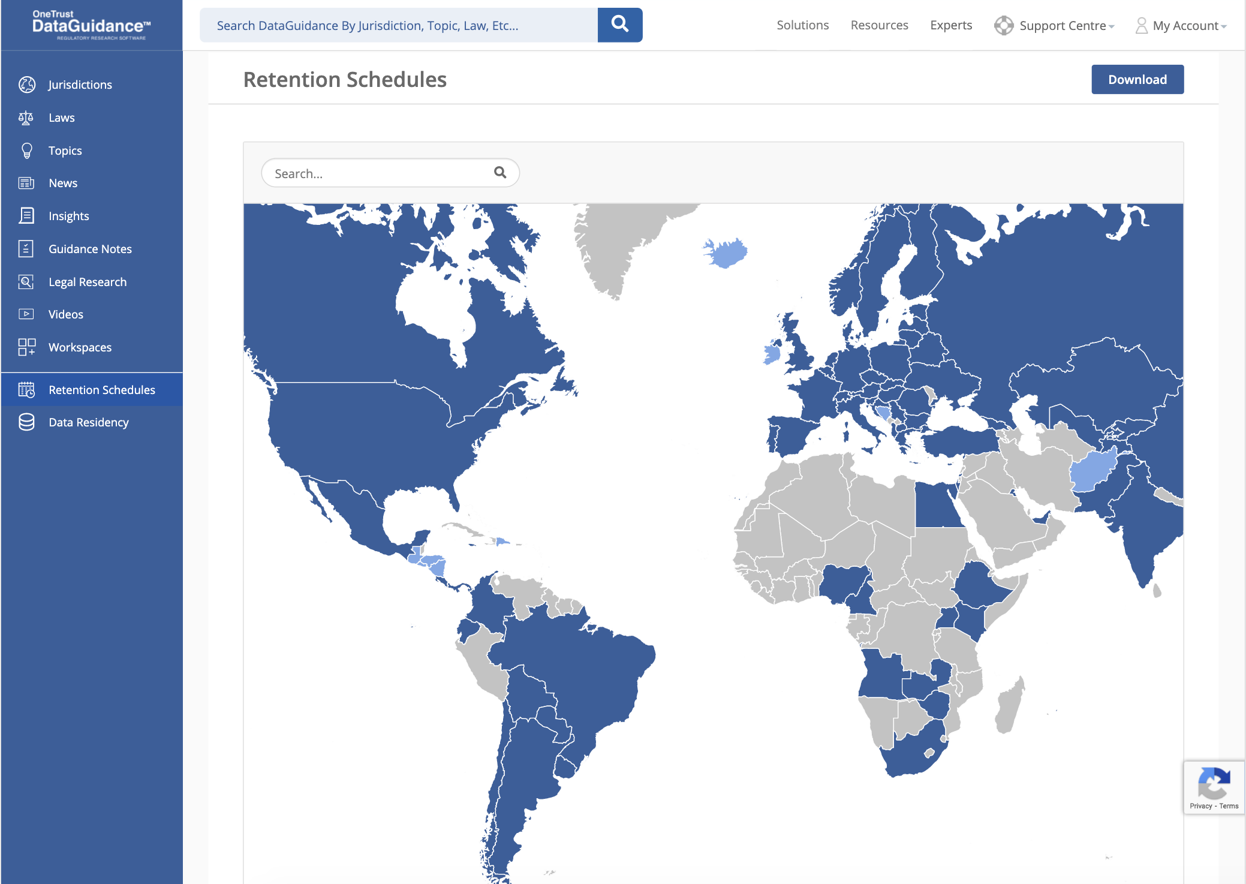Click the OneTrust DataGuidance logo
This screenshot has width=1246, height=884.
click(x=91, y=25)
